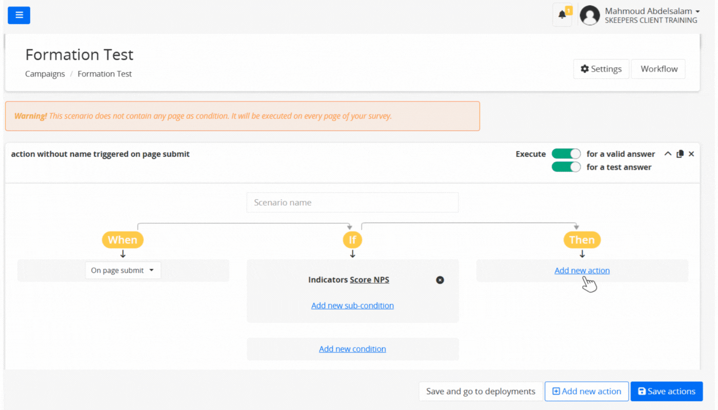Duplicate the scenario with copy icon
Viewport: 718px width, 410px height.
(680, 154)
